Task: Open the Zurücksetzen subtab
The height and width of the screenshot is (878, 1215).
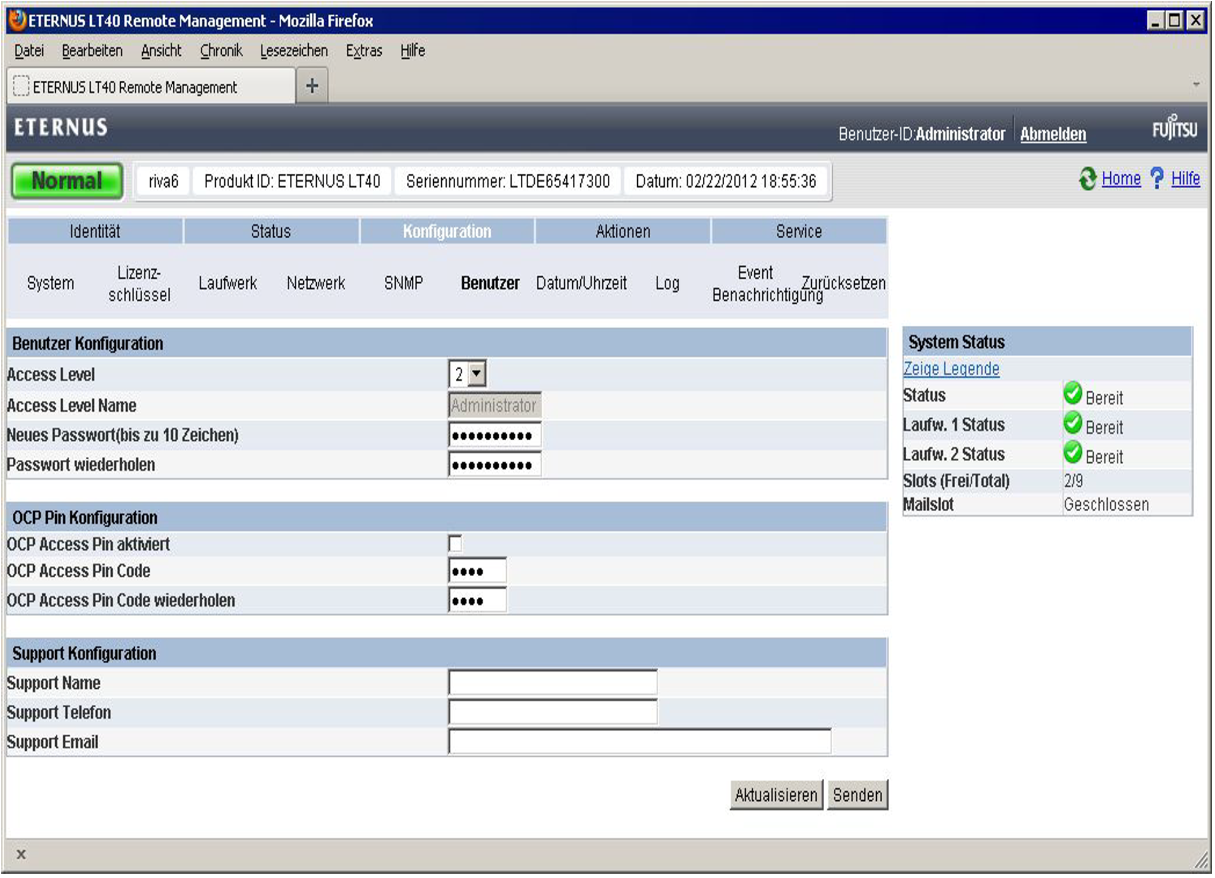Action: click(844, 283)
